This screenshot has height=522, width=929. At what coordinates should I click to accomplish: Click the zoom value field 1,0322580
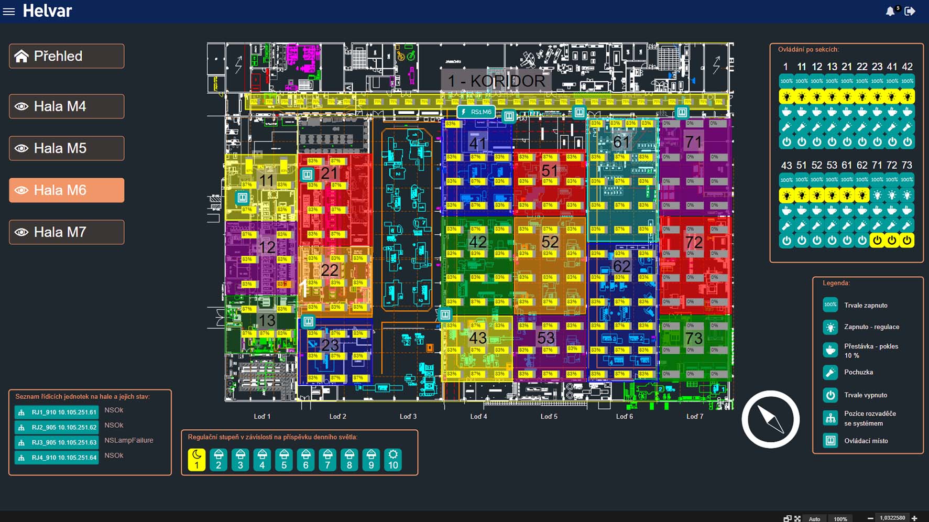[892, 518]
